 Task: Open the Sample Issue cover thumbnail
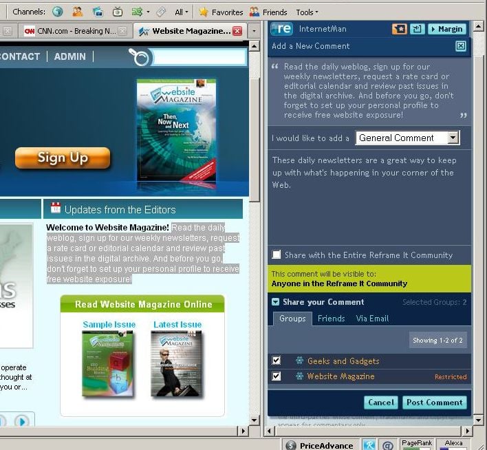click(x=108, y=363)
